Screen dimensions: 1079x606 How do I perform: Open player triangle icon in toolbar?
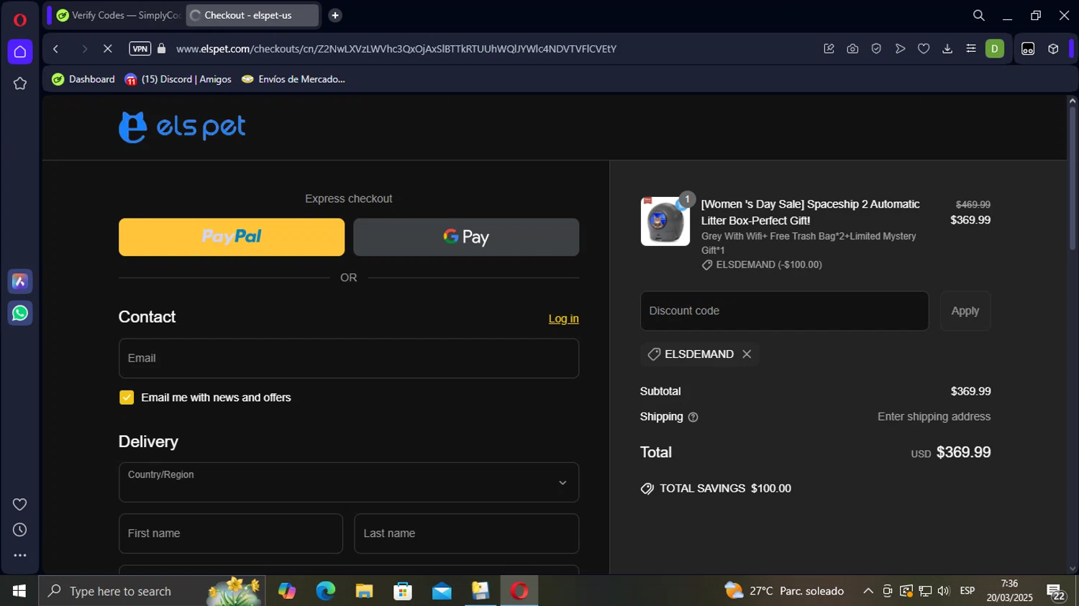point(900,49)
